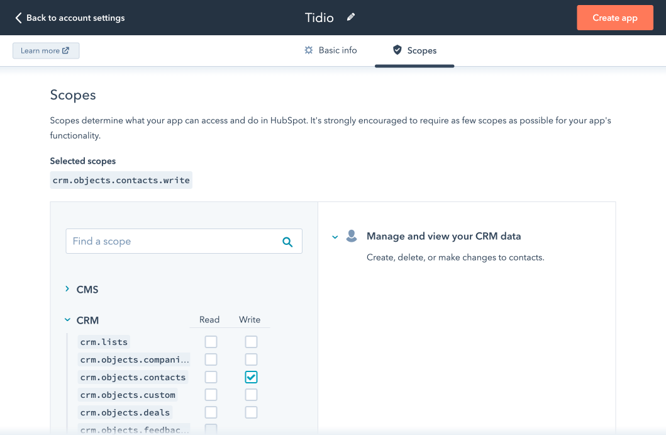Enable Read for crm.objects.deals
This screenshot has height=435, width=666.
[211, 412]
